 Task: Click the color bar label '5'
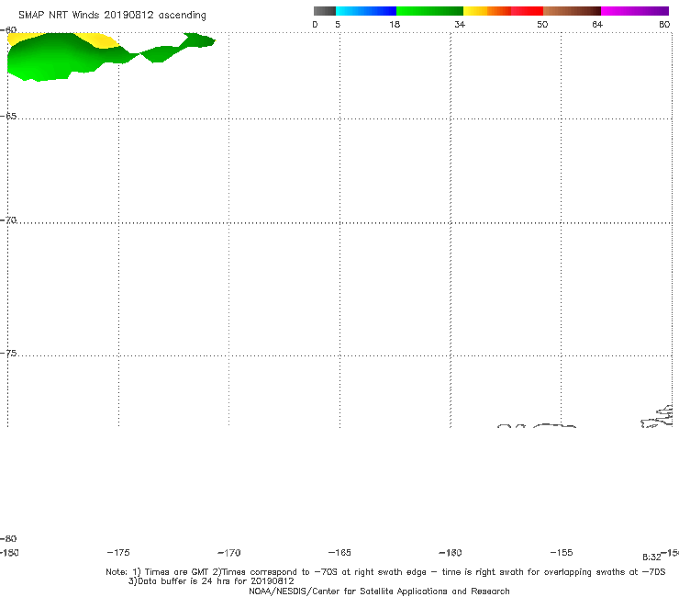coord(338,25)
